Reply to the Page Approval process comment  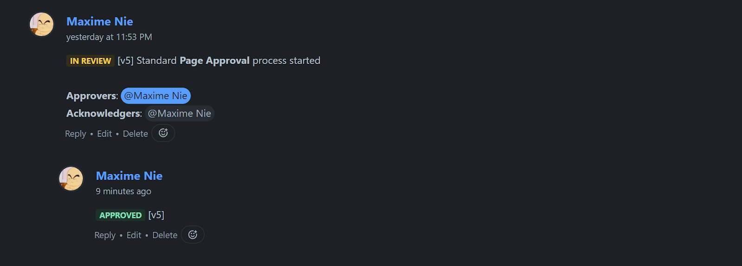pyautogui.click(x=76, y=134)
